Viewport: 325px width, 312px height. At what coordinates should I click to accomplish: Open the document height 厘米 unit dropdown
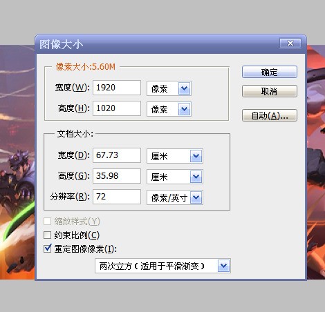[175, 177]
